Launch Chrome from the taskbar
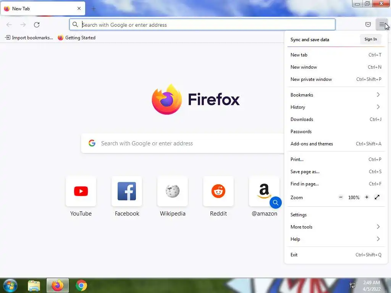Image resolution: width=391 pixels, height=293 pixels. coord(81,285)
